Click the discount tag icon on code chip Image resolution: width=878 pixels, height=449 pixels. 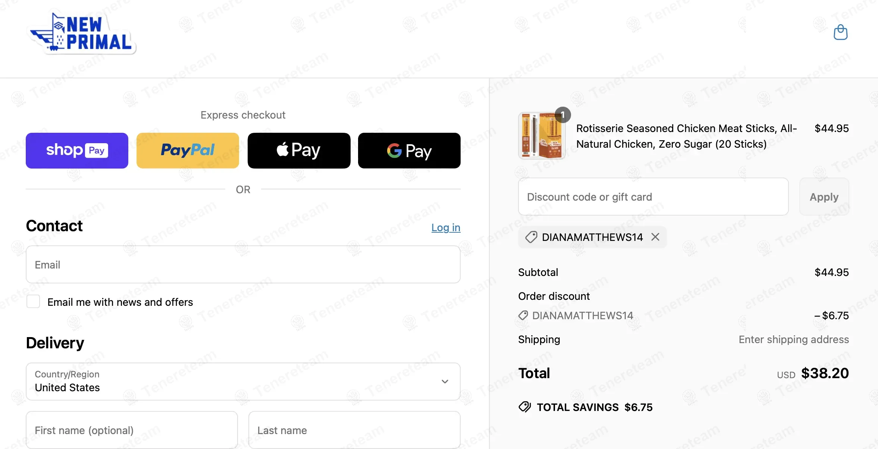pos(531,237)
